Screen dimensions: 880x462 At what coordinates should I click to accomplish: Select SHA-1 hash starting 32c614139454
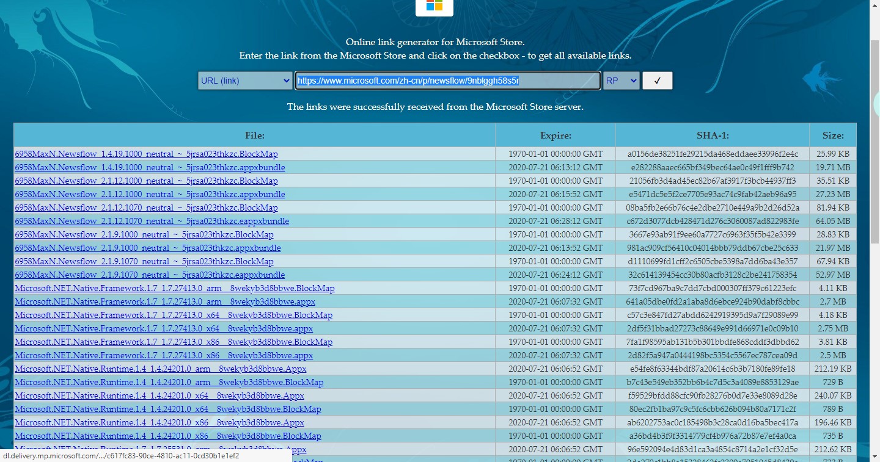coord(713,275)
